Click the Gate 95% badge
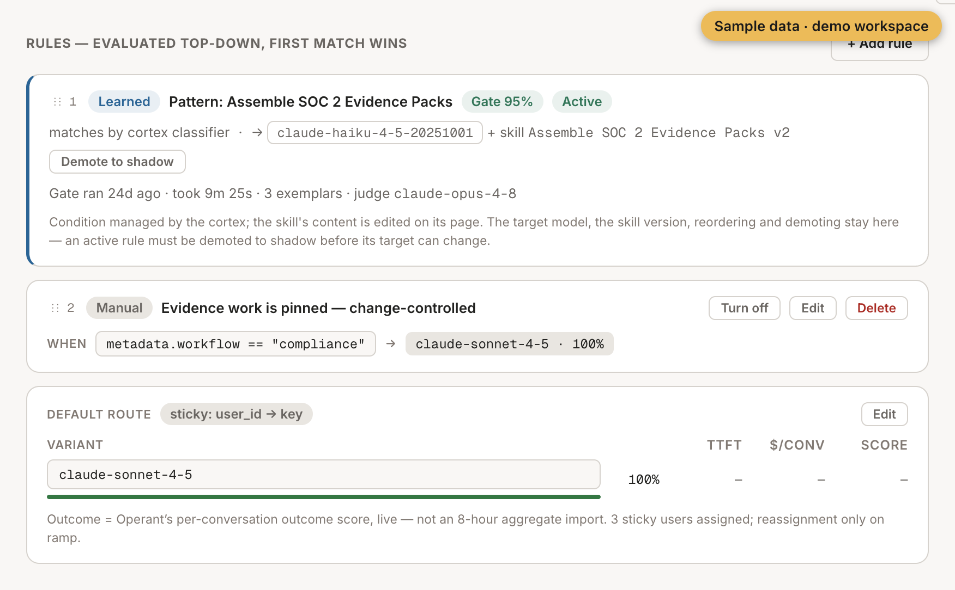Image resolution: width=955 pixels, height=590 pixels. point(502,102)
